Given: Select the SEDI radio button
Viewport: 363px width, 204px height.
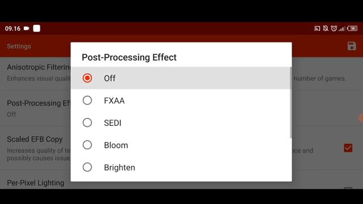Looking at the screenshot, I should pos(87,122).
